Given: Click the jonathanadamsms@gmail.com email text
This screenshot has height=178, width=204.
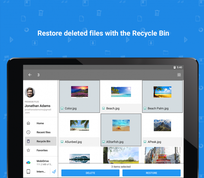Looking at the screenshot, I should click(x=38, y=111).
